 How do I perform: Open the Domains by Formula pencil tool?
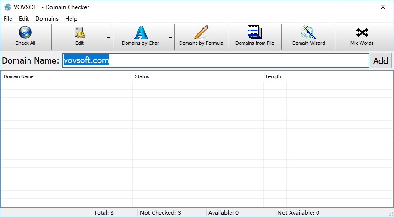pyautogui.click(x=201, y=37)
